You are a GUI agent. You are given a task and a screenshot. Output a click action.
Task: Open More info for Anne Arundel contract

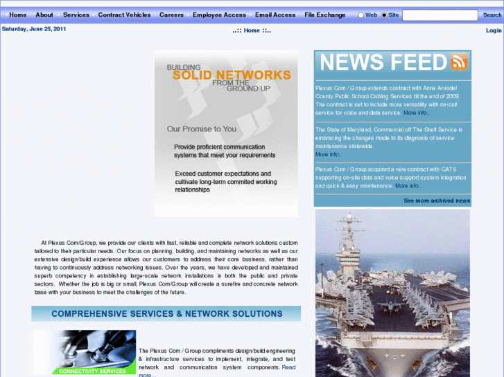tap(416, 113)
